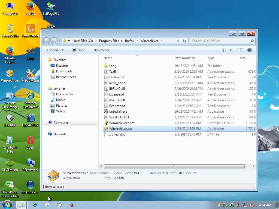This screenshot has width=279, height=209.
Task: Click the horizontal scrollbar thumb
Action: [174, 166]
